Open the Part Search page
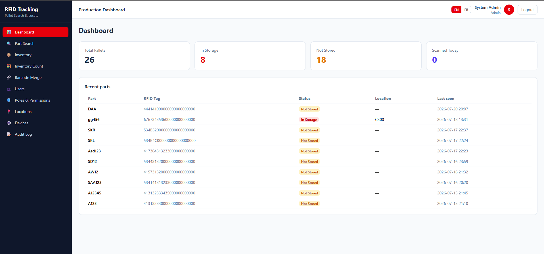This screenshot has width=544, height=254. [x=35, y=43]
